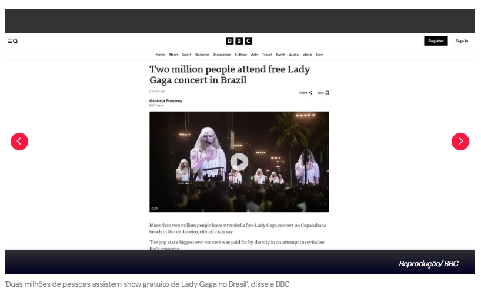Select Sport in the navigation bar

186,55
